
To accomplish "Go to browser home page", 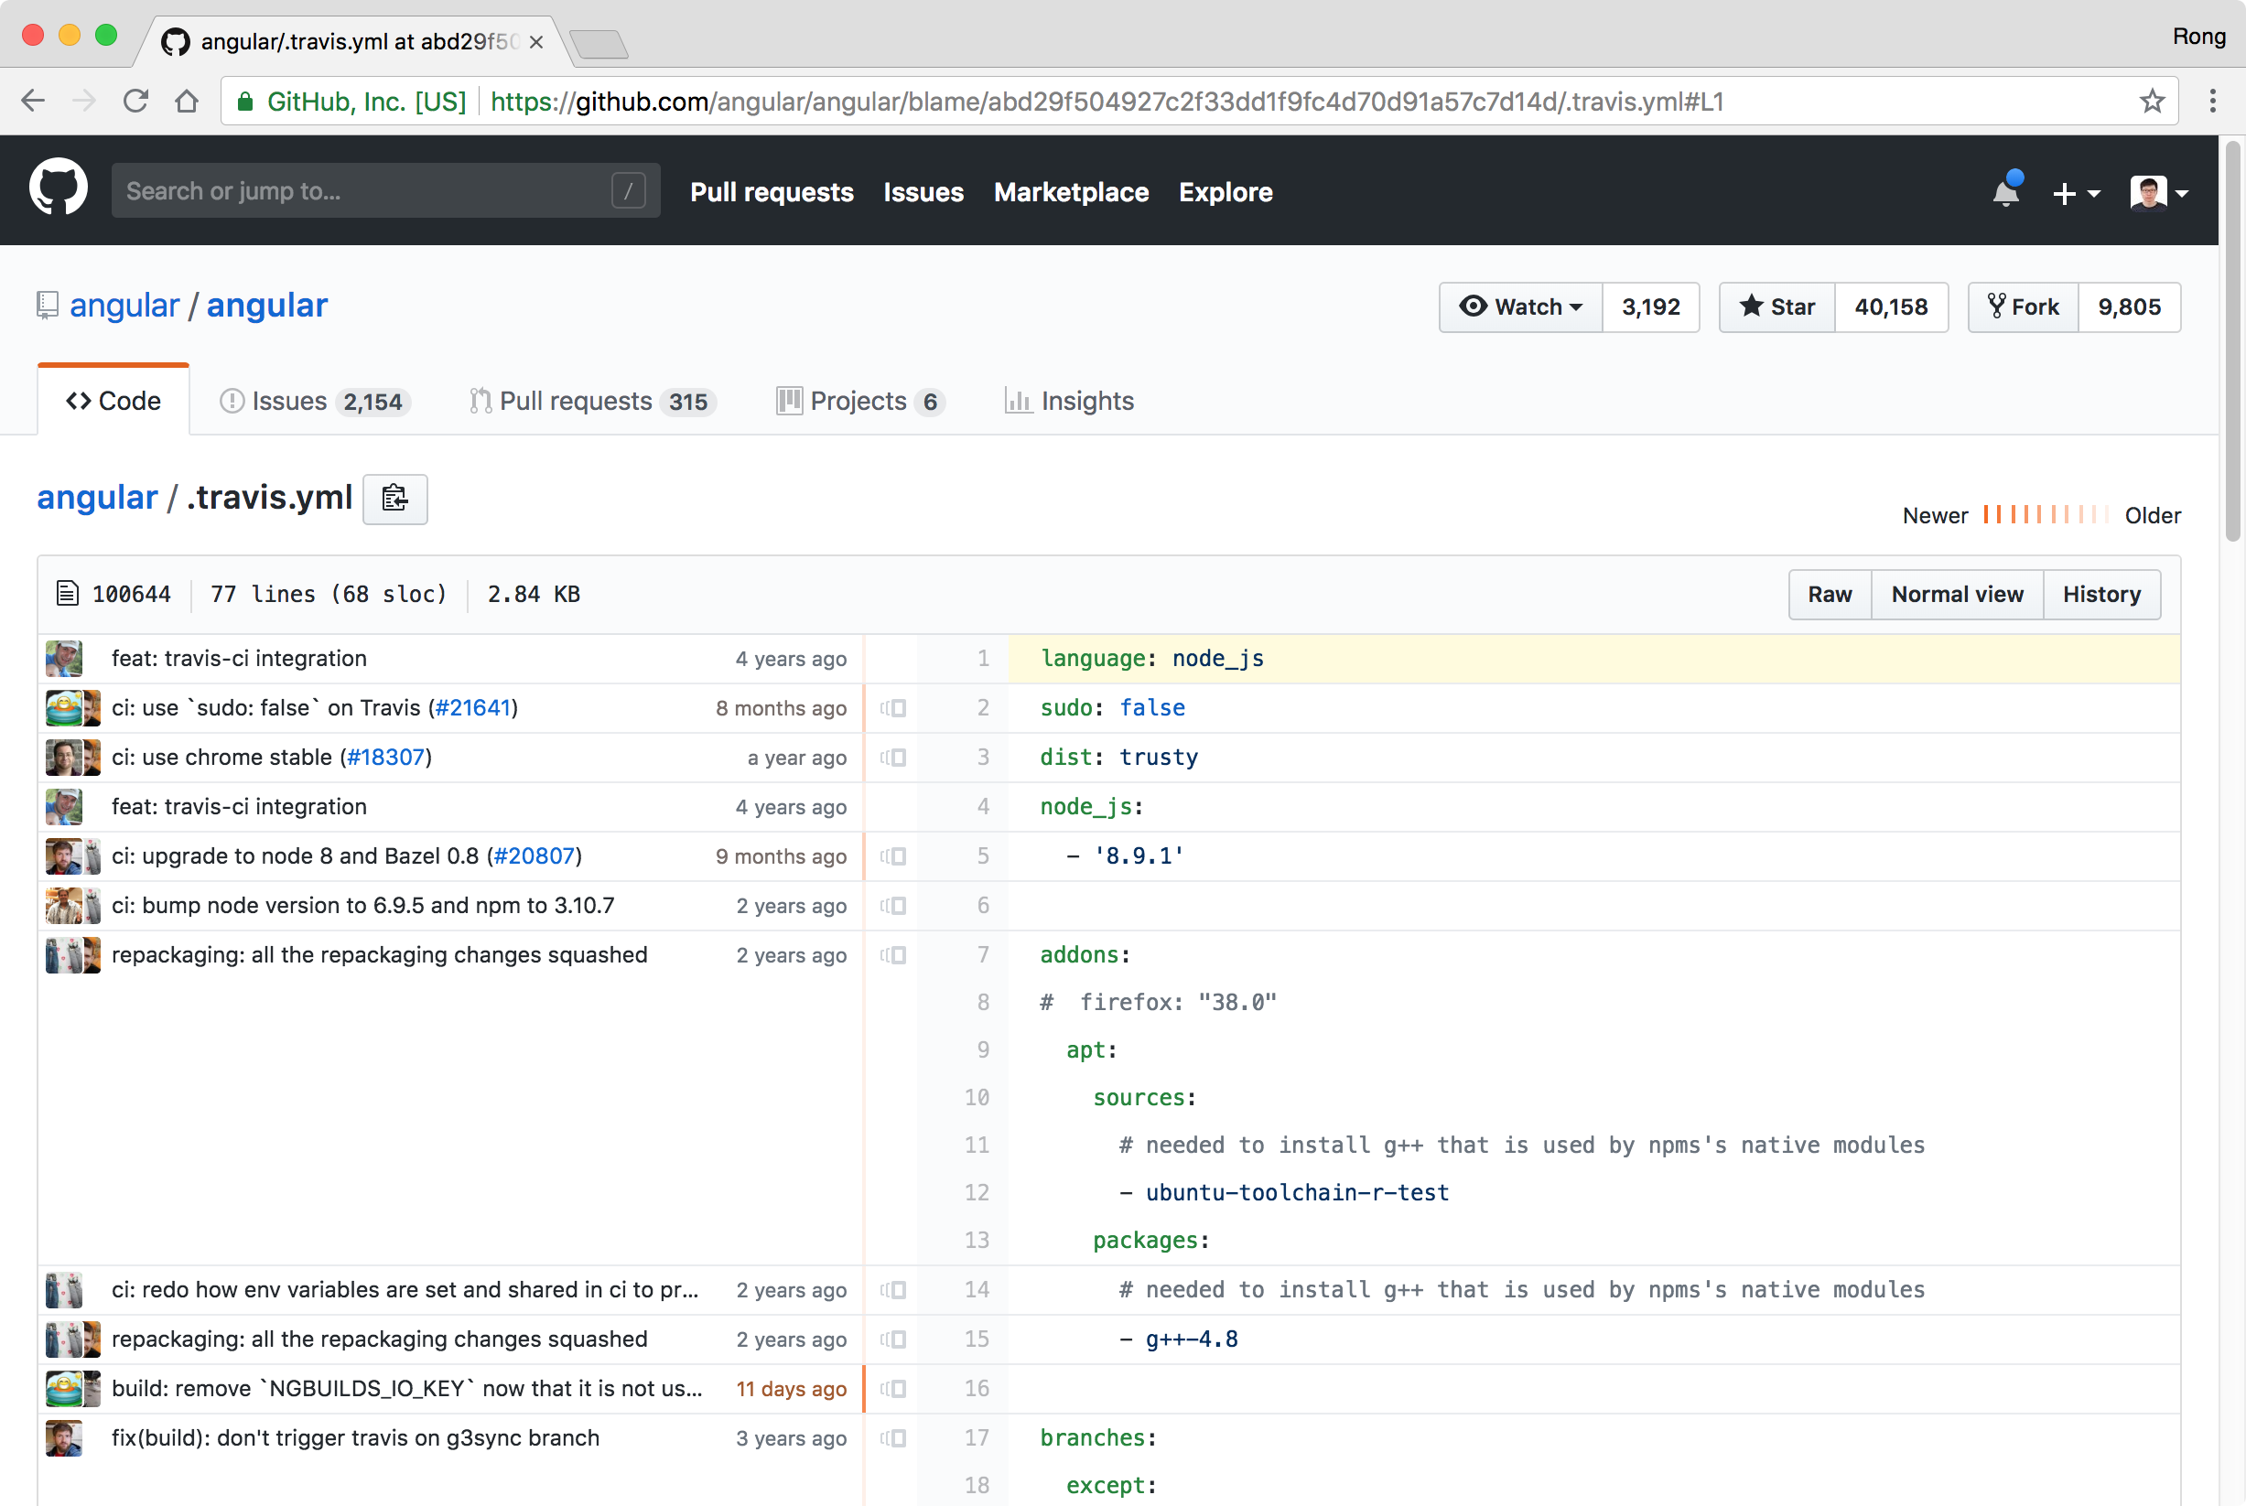I will [187, 101].
